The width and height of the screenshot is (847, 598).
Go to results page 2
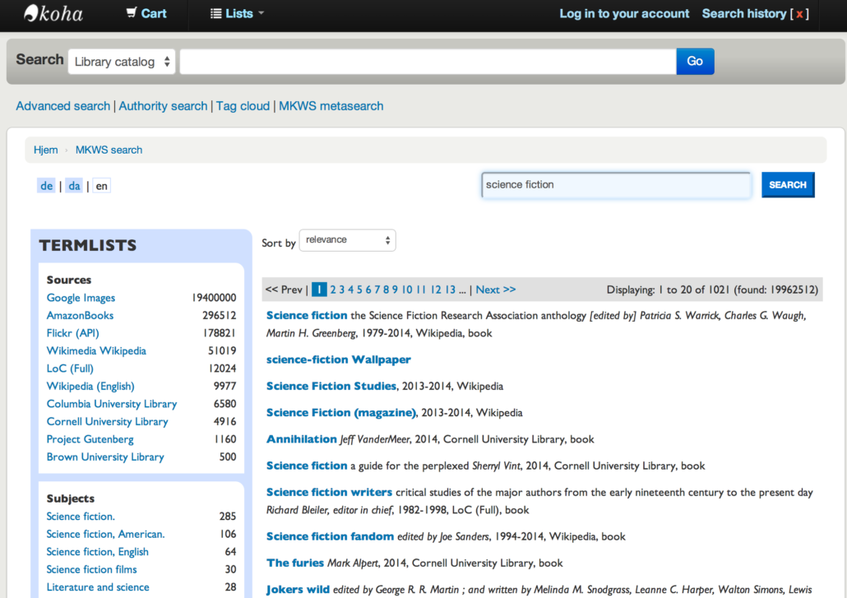[333, 290]
